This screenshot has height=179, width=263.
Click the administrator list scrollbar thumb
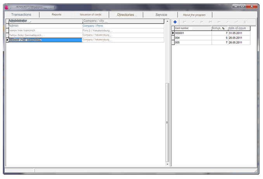[167, 122]
